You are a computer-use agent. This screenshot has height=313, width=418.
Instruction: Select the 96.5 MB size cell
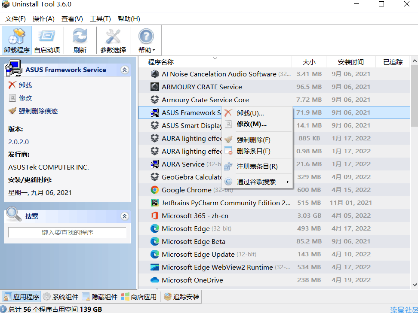[x=309, y=87]
